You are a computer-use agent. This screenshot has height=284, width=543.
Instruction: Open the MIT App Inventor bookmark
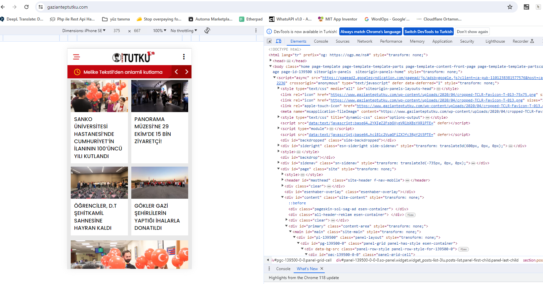(x=338, y=19)
